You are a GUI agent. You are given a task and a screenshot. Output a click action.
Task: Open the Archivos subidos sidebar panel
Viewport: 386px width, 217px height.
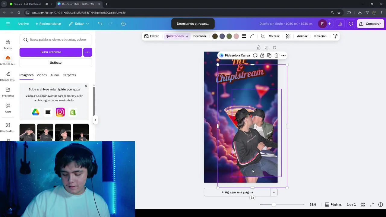[x=8, y=60]
